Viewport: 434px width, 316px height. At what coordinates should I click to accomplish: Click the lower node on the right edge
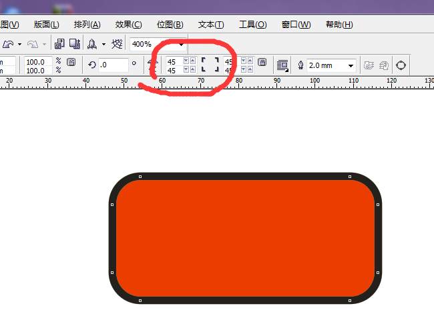[378, 273]
